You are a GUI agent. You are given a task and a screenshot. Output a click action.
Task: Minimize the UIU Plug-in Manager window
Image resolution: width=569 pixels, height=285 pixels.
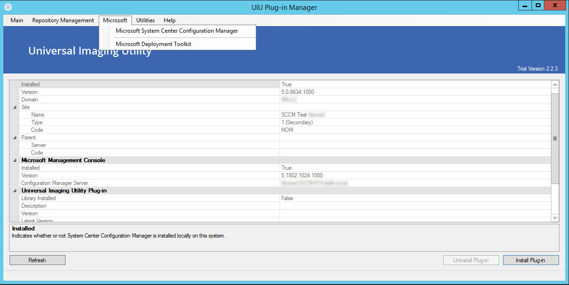pos(525,5)
